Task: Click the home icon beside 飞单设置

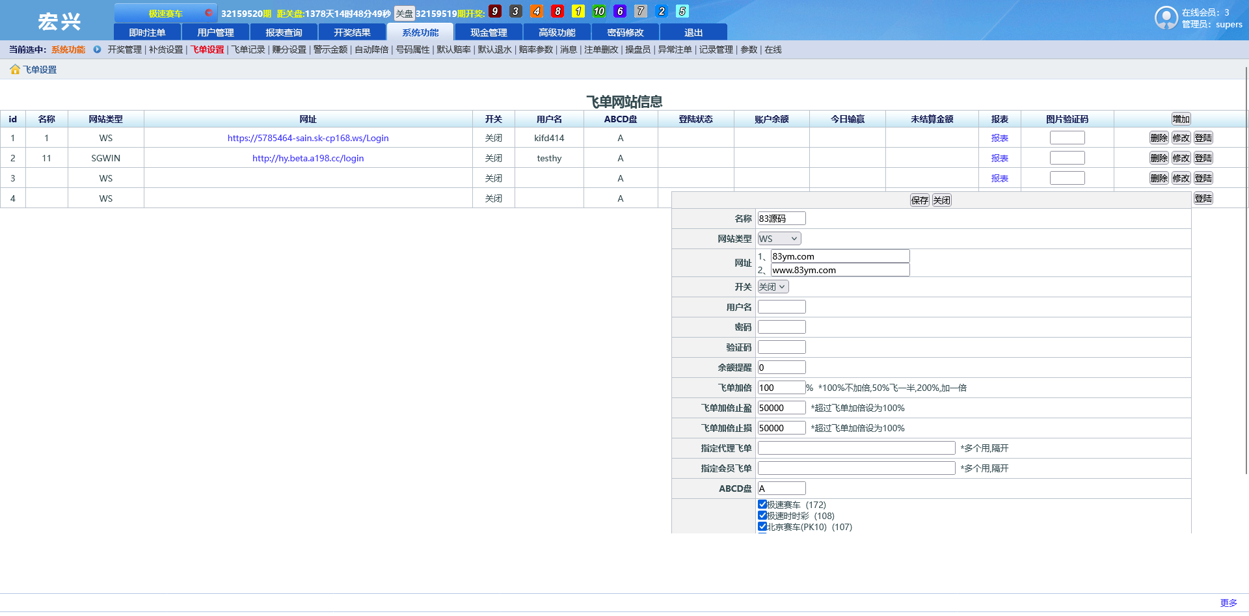Action: [15, 70]
